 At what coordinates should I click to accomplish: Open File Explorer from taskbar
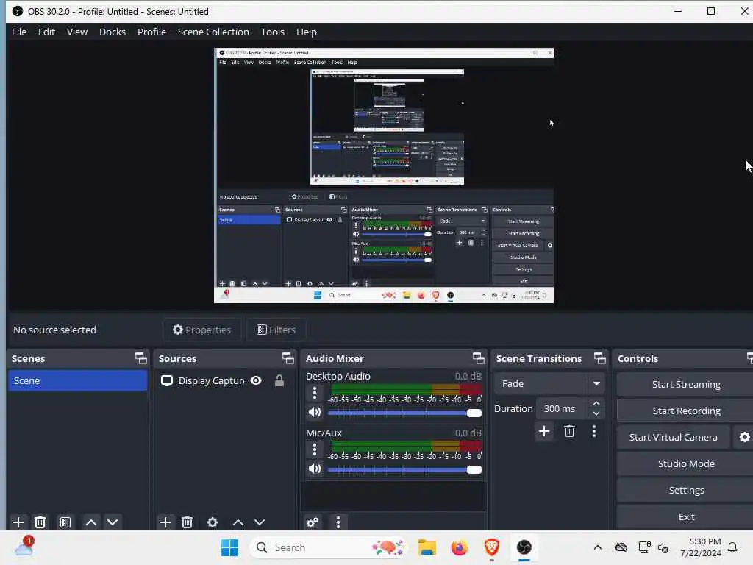pos(427,547)
